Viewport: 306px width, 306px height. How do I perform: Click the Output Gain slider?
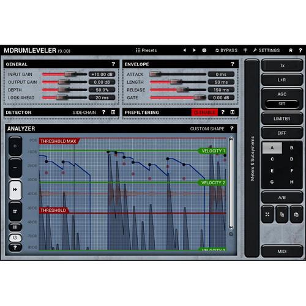64,82
